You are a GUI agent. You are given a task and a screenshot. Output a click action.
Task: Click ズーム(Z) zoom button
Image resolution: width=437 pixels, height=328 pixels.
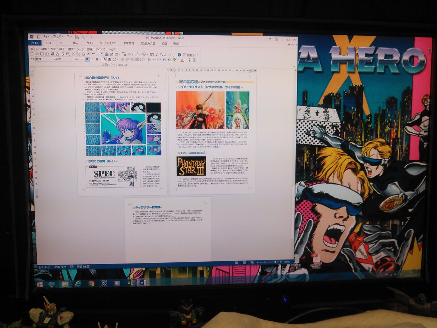pyautogui.click(x=168, y=55)
